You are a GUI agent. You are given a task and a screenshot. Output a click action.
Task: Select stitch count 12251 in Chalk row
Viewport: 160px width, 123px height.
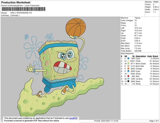click(x=132, y=61)
